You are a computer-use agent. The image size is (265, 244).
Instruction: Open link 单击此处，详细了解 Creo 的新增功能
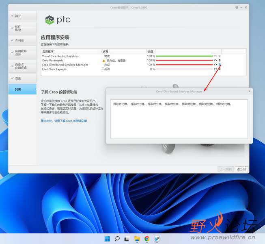click(64, 121)
